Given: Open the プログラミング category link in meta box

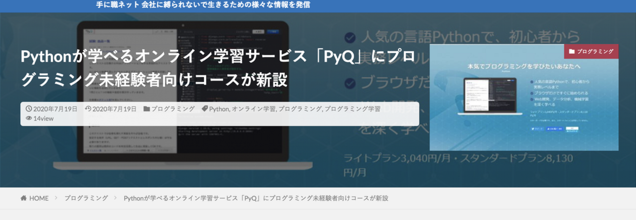Looking at the screenshot, I should 173,109.
